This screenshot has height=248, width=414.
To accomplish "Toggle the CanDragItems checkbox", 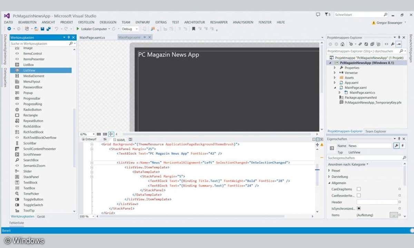I will pyautogui.click(x=359, y=189).
